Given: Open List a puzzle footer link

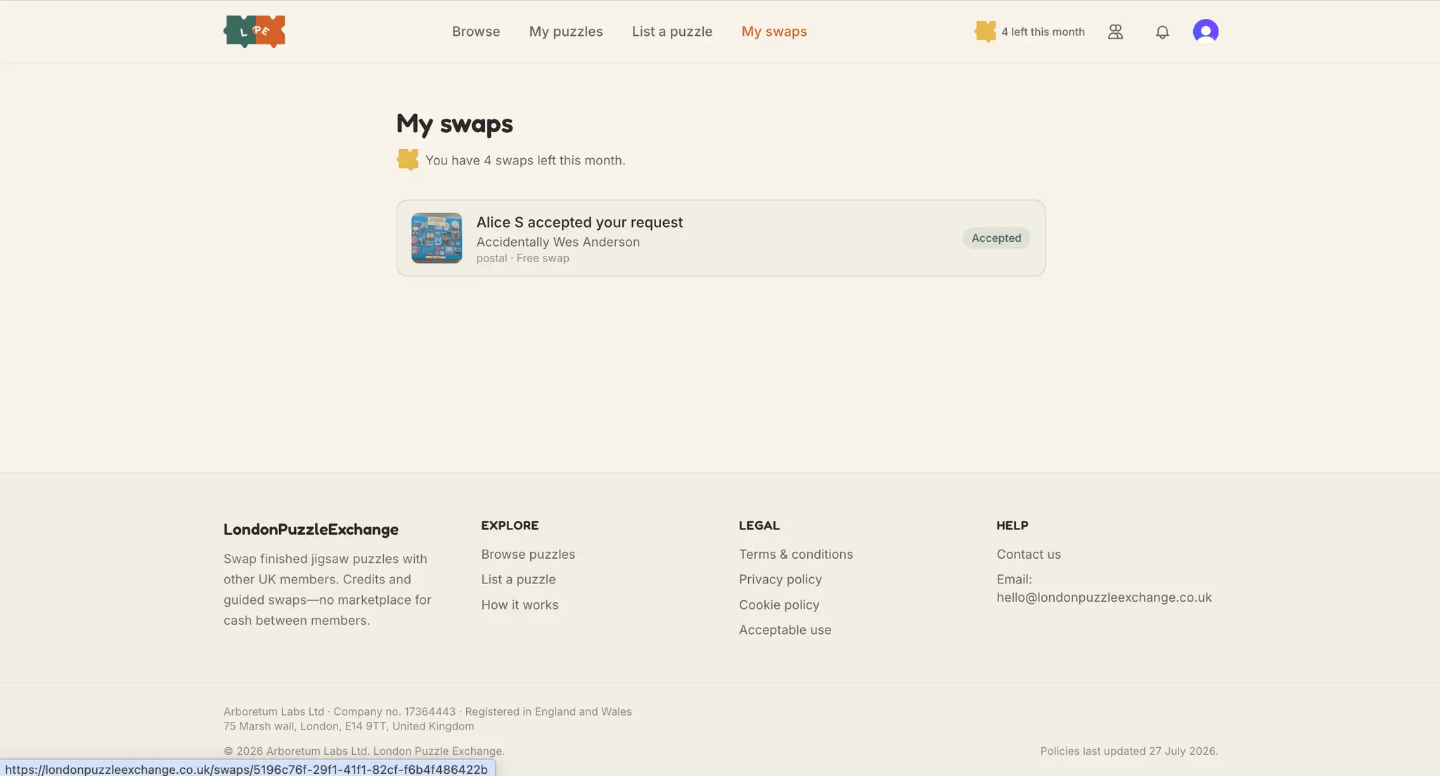Looking at the screenshot, I should pos(518,580).
